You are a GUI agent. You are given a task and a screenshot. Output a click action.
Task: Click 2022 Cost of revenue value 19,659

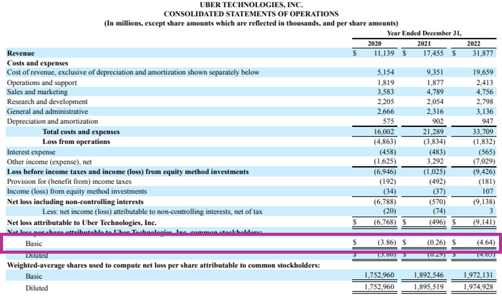(483, 72)
